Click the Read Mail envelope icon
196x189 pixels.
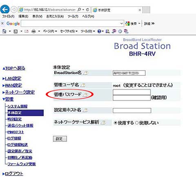click(27, 31)
